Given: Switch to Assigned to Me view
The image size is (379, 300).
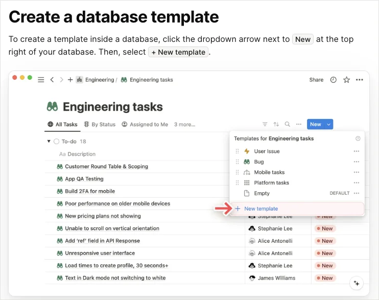Looking at the screenshot, I should pyautogui.click(x=145, y=124).
